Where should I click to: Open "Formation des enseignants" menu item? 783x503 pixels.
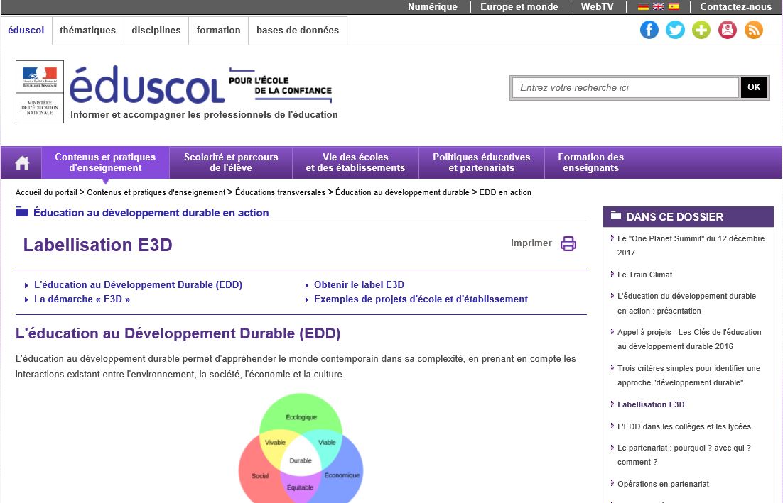[590, 162]
